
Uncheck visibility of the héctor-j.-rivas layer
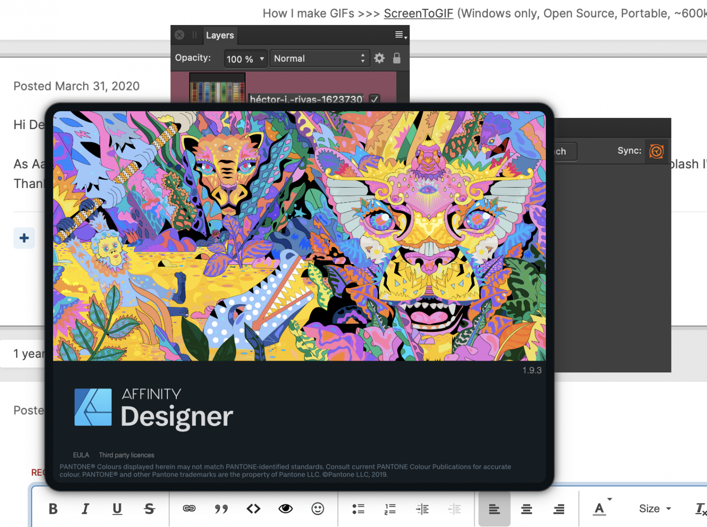(x=374, y=99)
